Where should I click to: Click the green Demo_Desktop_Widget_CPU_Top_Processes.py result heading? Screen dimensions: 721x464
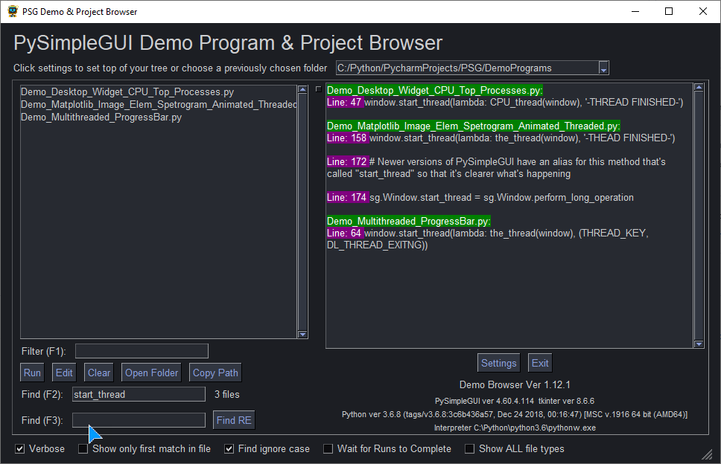434,91
